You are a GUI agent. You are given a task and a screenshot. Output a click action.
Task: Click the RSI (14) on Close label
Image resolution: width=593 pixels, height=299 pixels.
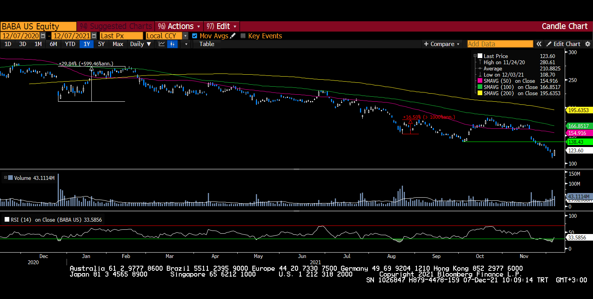[x=57, y=220]
